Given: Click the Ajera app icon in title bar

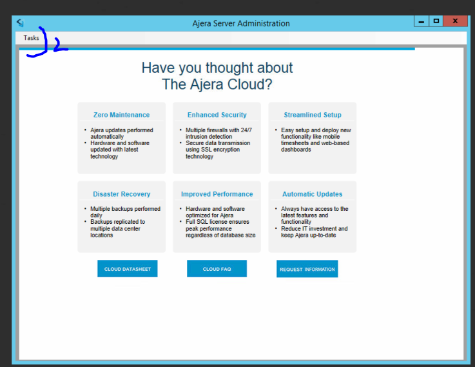Looking at the screenshot, I should pyautogui.click(x=20, y=23).
